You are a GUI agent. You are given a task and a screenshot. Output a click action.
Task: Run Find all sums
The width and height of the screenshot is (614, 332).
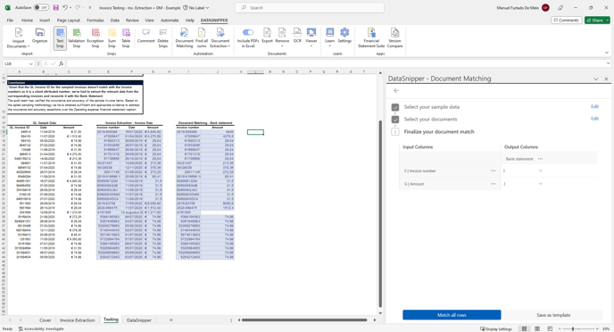(202, 38)
